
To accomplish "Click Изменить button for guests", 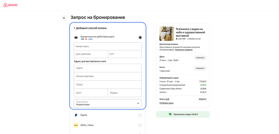I will (x=200, y=68).
